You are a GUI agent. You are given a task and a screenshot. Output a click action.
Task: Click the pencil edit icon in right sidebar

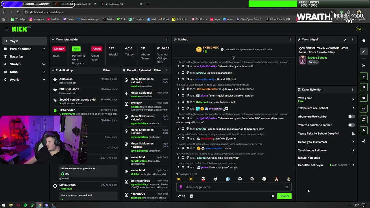(x=364, y=51)
